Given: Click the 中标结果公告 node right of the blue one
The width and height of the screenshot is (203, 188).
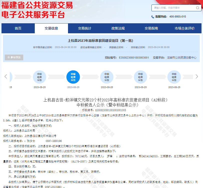Looking at the screenshot, I should 107,77.
